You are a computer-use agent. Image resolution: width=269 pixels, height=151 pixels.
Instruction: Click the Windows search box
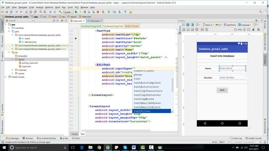coord(38,147)
